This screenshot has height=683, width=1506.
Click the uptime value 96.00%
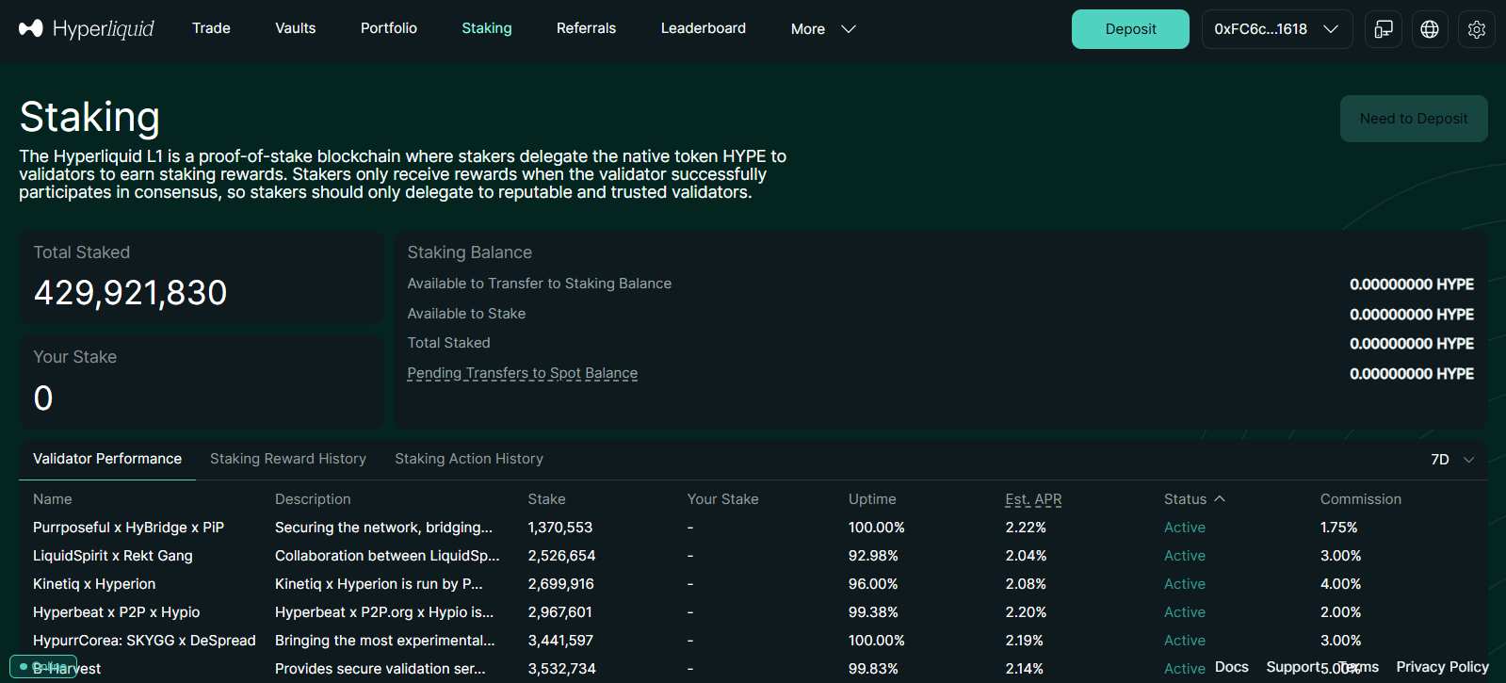(x=873, y=584)
